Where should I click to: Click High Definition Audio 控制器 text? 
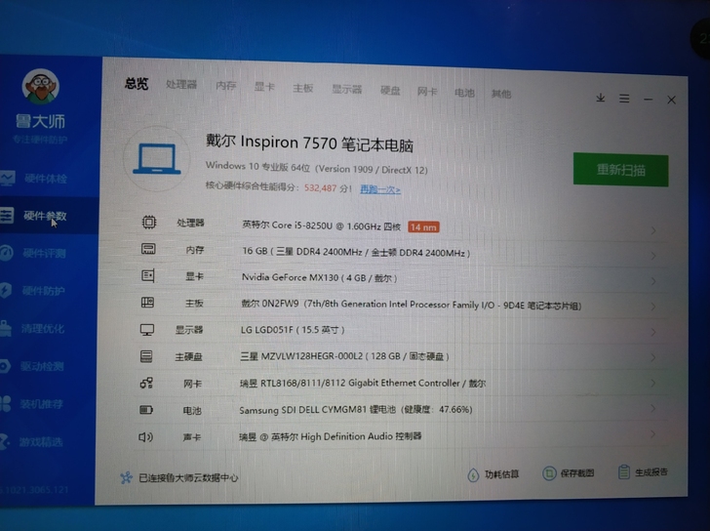click(x=330, y=436)
